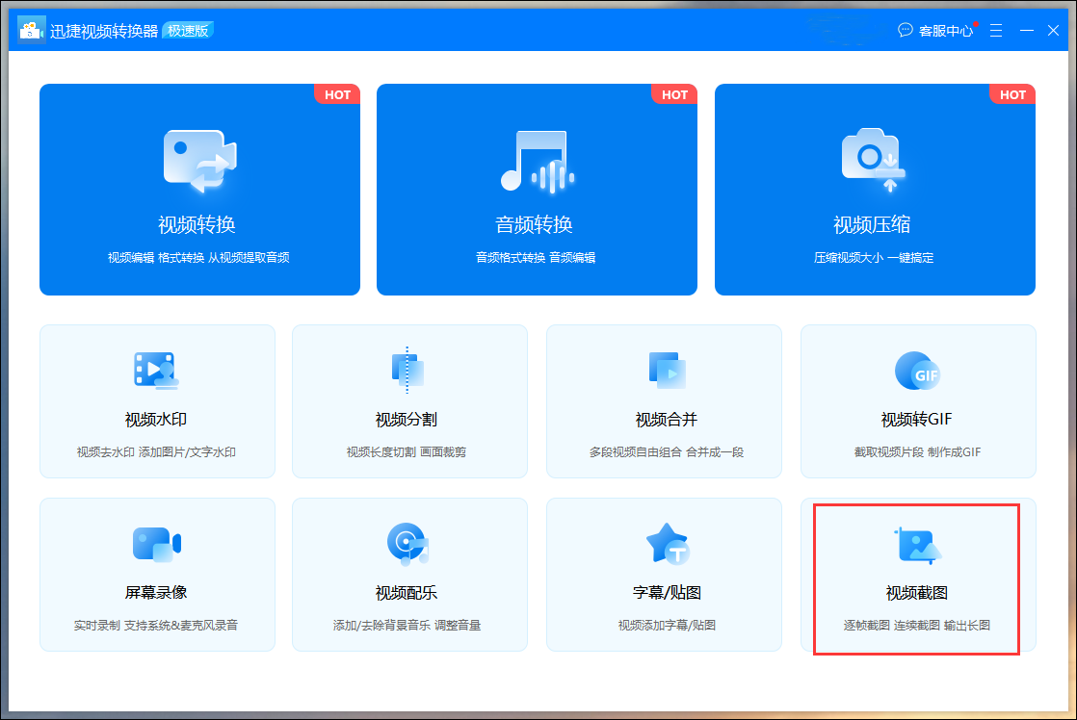1077x720 pixels.
Task: Click the app logo in title bar
Action: (31, 30)
